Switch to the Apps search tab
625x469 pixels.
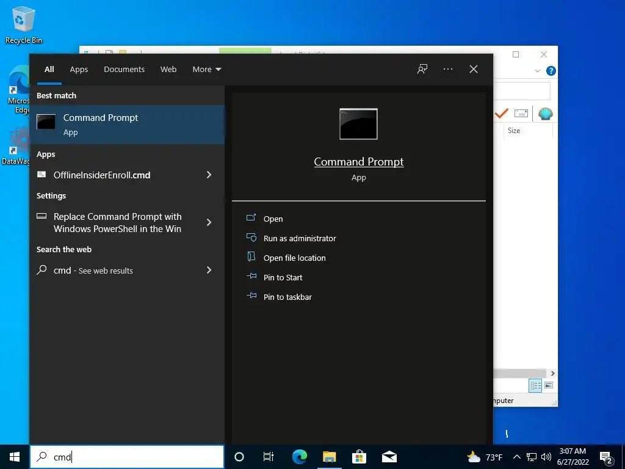tap(79, 70)
